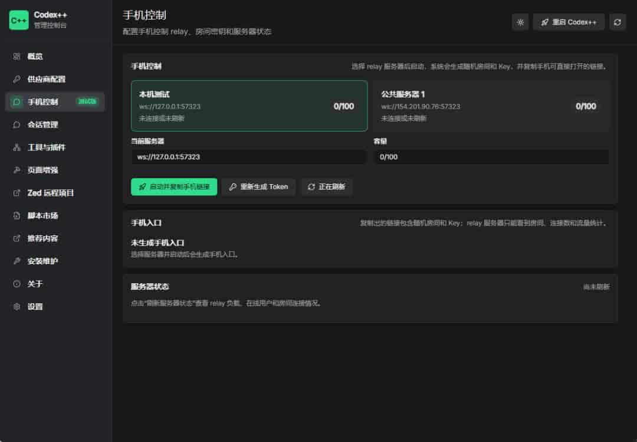Open the 工具与插件 menu item

coord(55,148)
